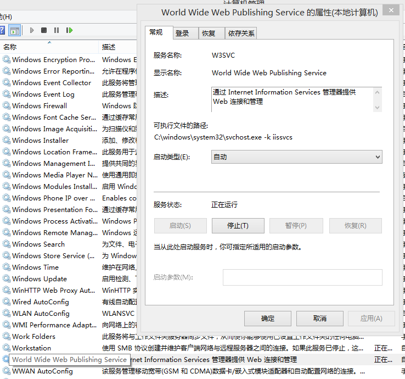The image size is (405, 379).
Task: Switch to the 登录 tab
Action: [x=185, y=34]
